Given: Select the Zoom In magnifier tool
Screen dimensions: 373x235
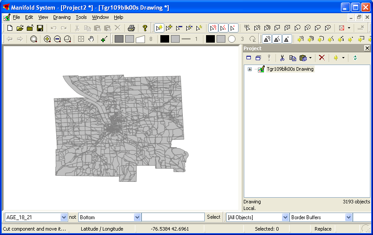Looking at the screenshot, I should [47, 39].
